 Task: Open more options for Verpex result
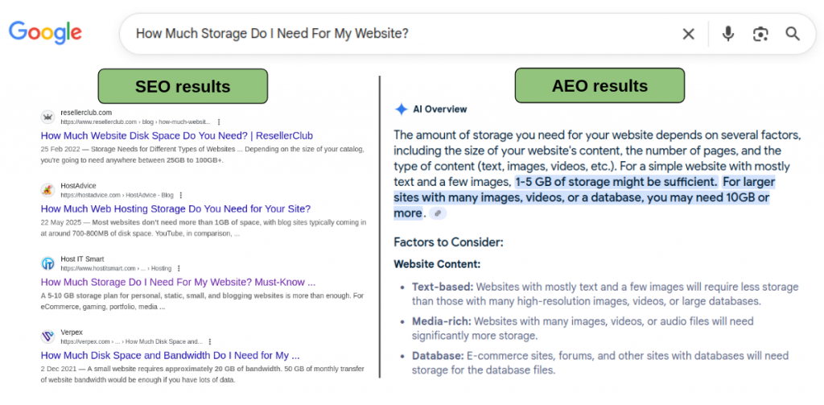tap(210, 341)
